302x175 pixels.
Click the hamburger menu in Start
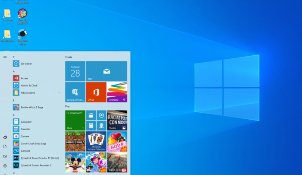[5, 57]
